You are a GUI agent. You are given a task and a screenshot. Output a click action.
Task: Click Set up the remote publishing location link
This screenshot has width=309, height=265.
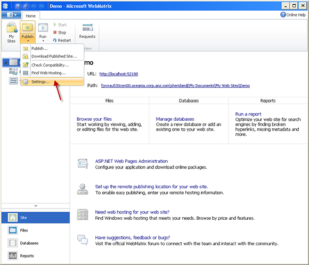[x=151, y=187]
